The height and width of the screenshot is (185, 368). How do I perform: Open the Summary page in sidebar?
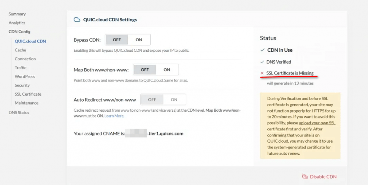tap(17, 14)
